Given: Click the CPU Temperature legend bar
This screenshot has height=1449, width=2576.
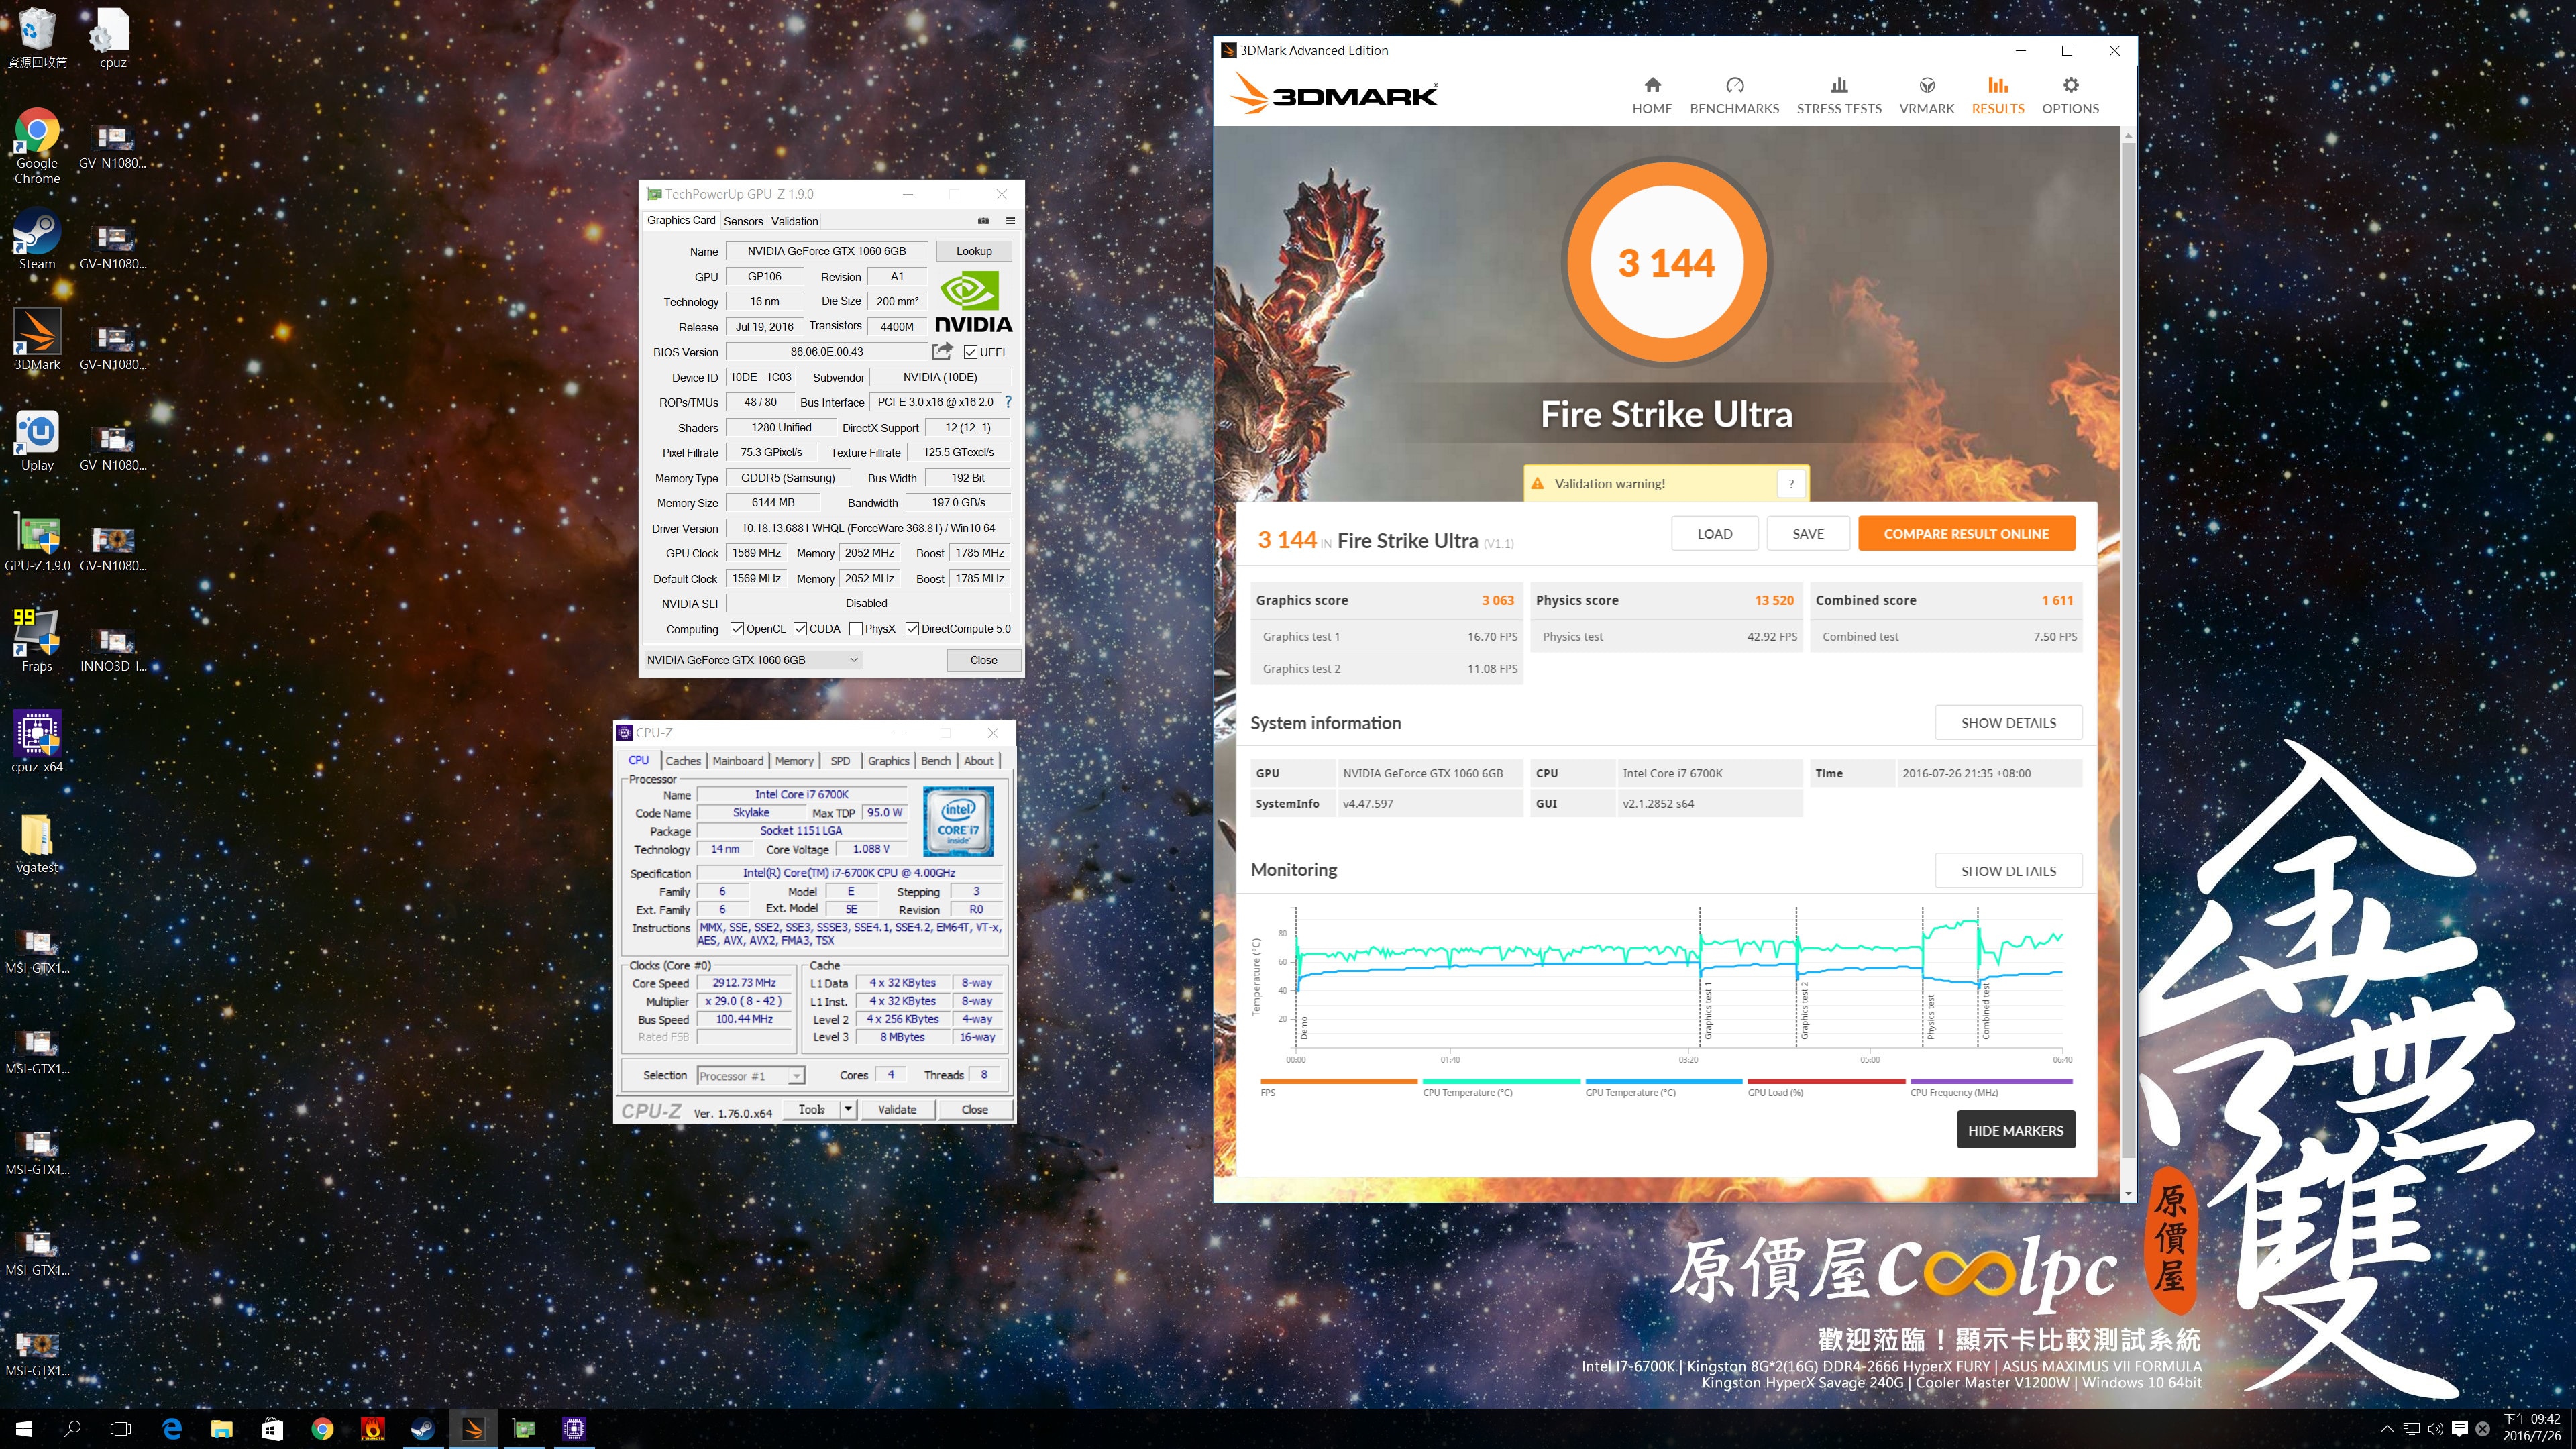Looking at the screenshot, I should 1501,1081.
